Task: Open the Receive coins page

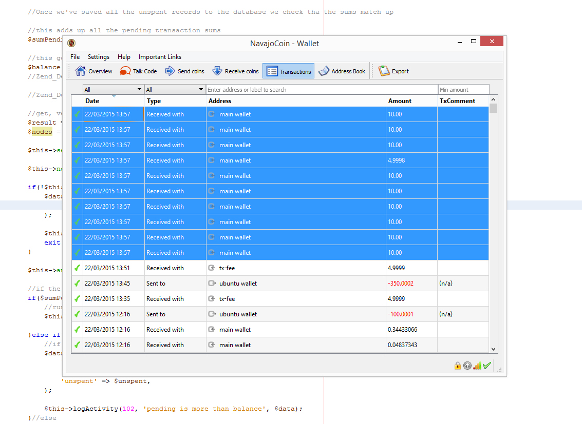Action: (x=235, y=71)
